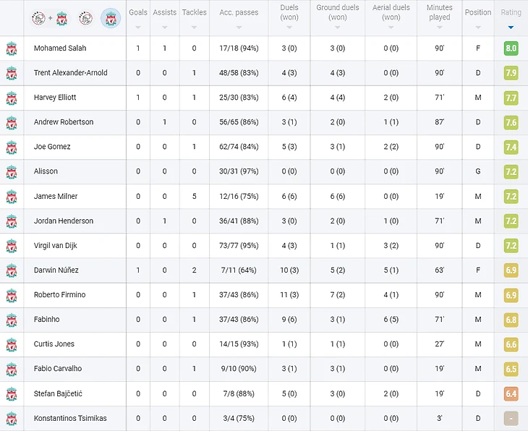Select Fabio Carvalho's player name
Screen dimensions: 528x431
(58, 368)
